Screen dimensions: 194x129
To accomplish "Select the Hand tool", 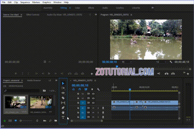I will coord(63,112).
